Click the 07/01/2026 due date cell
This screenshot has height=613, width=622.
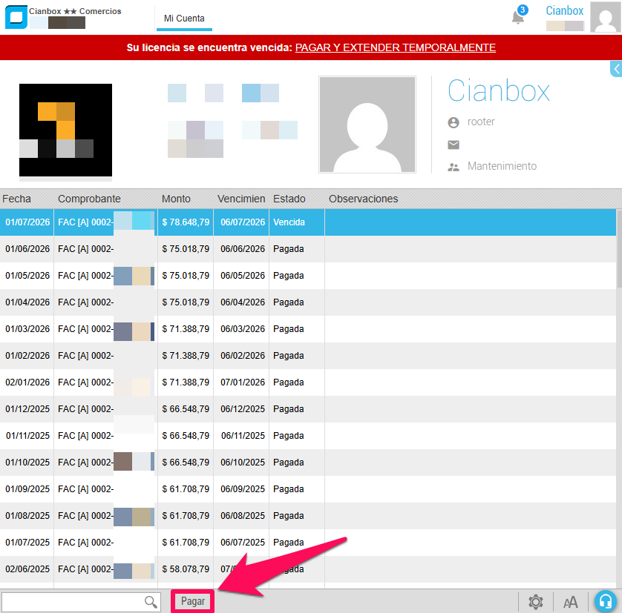pos(243,382)
